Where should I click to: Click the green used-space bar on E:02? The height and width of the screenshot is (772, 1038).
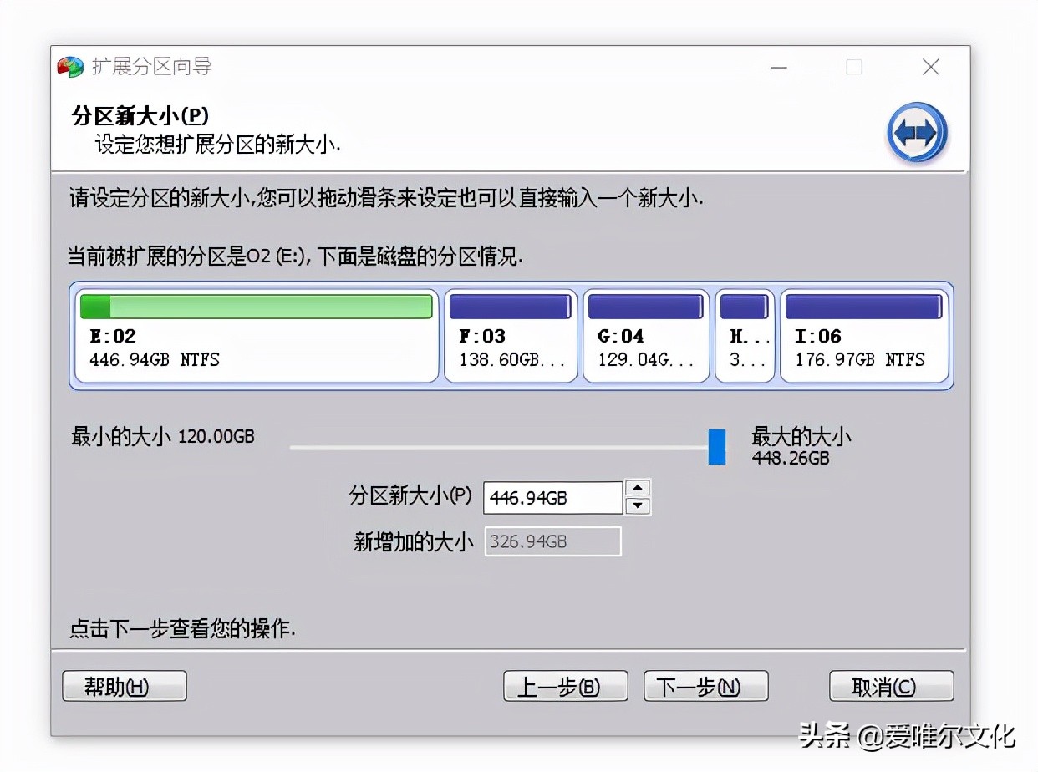[x=94, y=306]
